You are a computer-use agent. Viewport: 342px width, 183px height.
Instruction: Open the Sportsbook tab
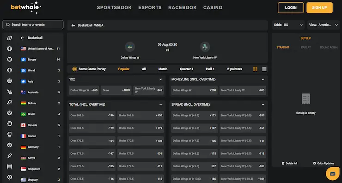114,8
